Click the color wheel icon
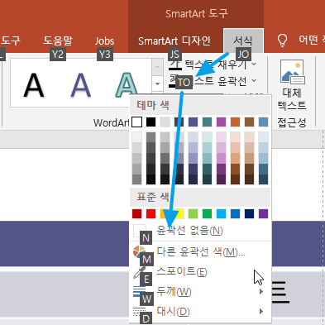The image size is (325, 325). (139, 251)
